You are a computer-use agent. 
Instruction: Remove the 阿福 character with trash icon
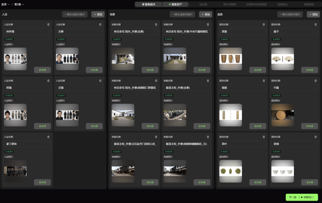(49, 81)
